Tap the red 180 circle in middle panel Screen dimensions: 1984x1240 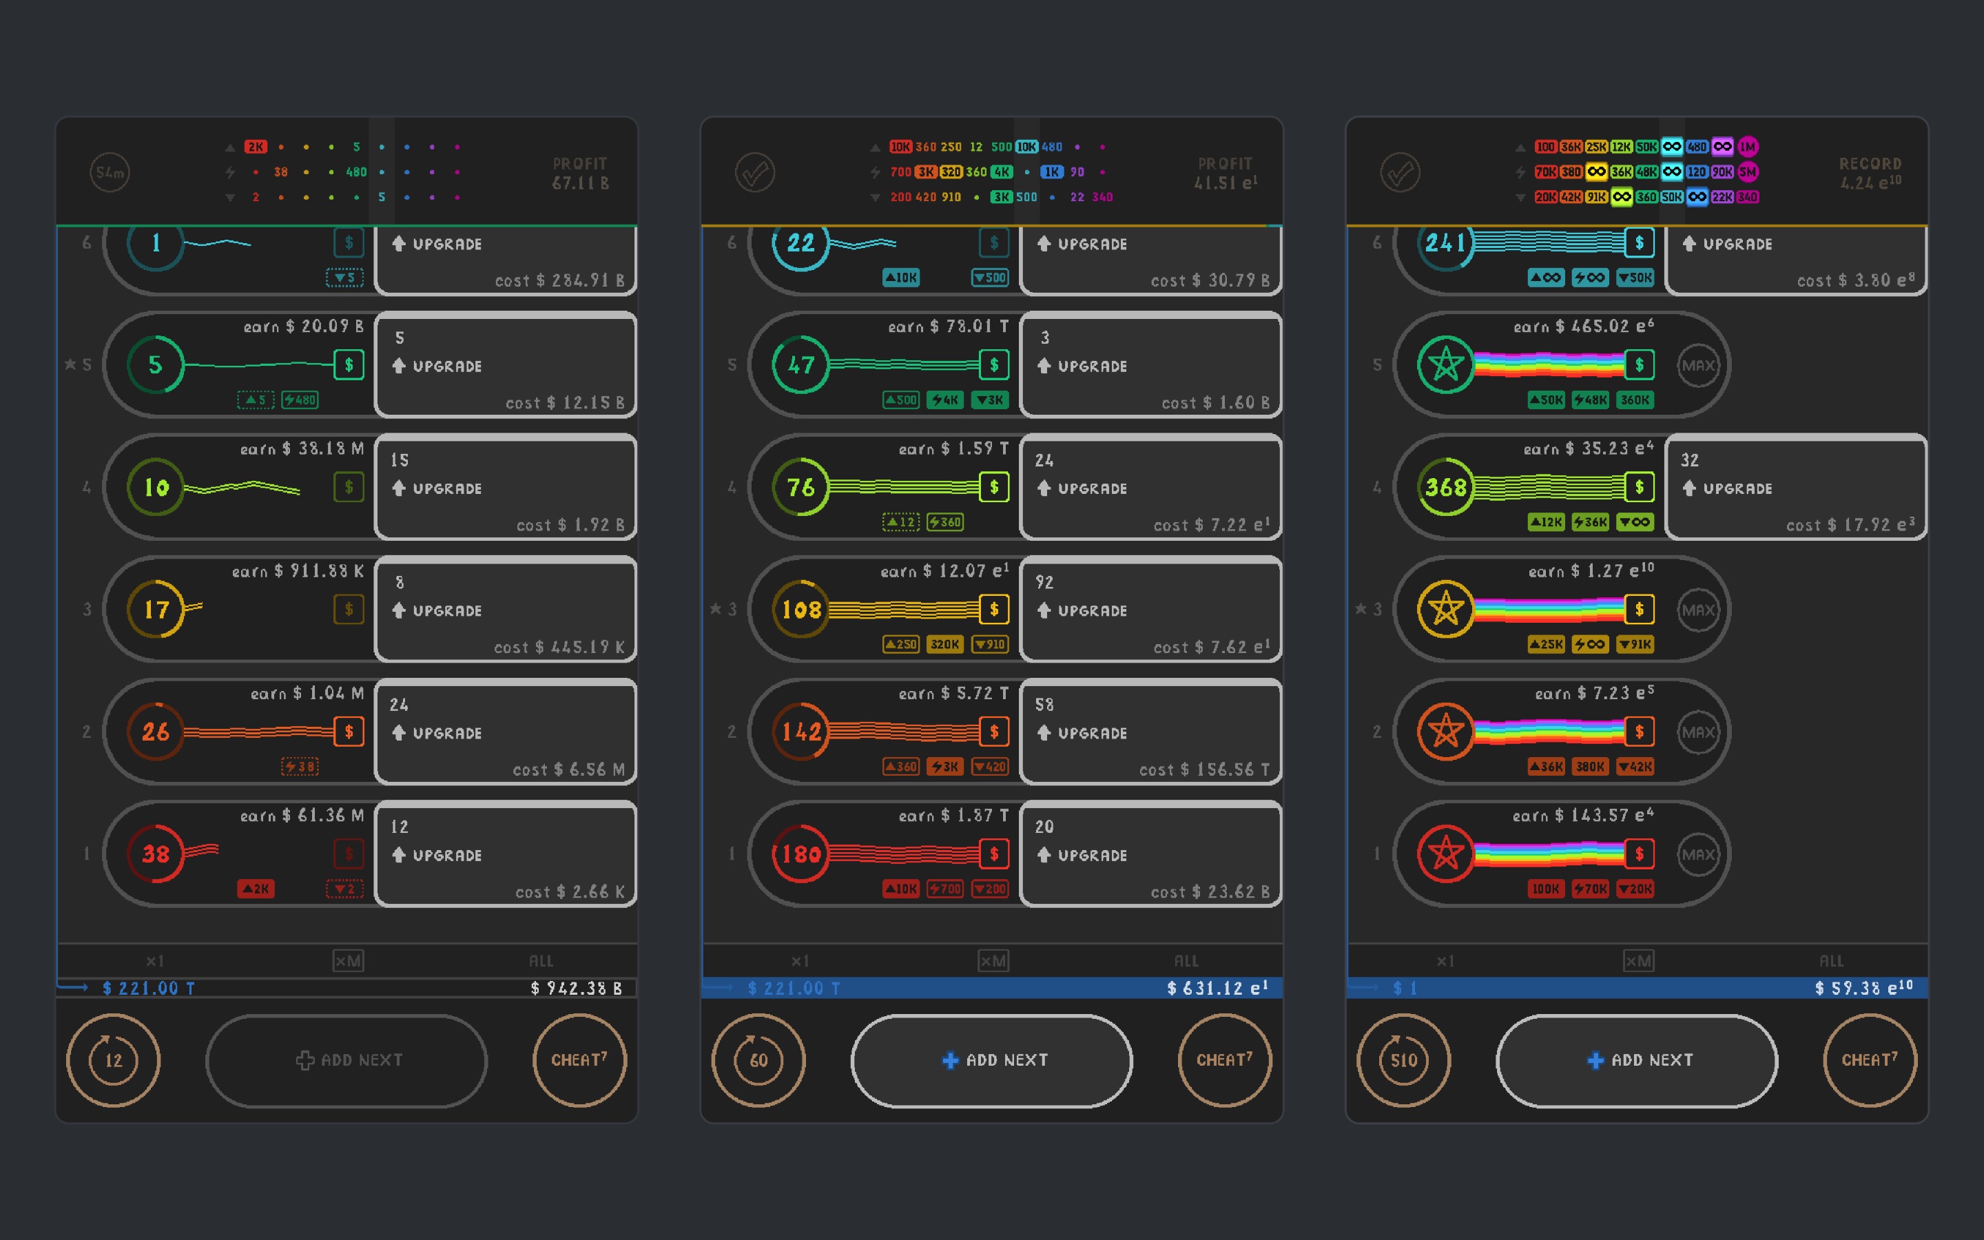coord(801,854)
